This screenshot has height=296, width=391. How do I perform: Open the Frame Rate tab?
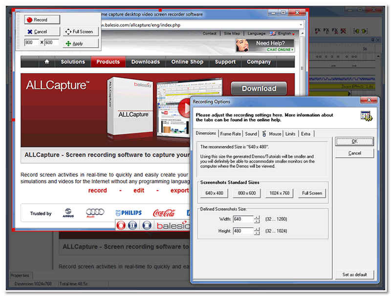coord(231,134)
